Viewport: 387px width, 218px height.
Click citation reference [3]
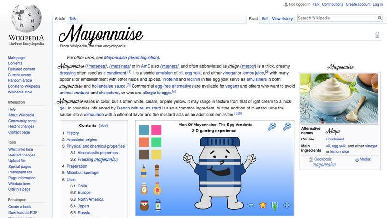click(128, 85)
